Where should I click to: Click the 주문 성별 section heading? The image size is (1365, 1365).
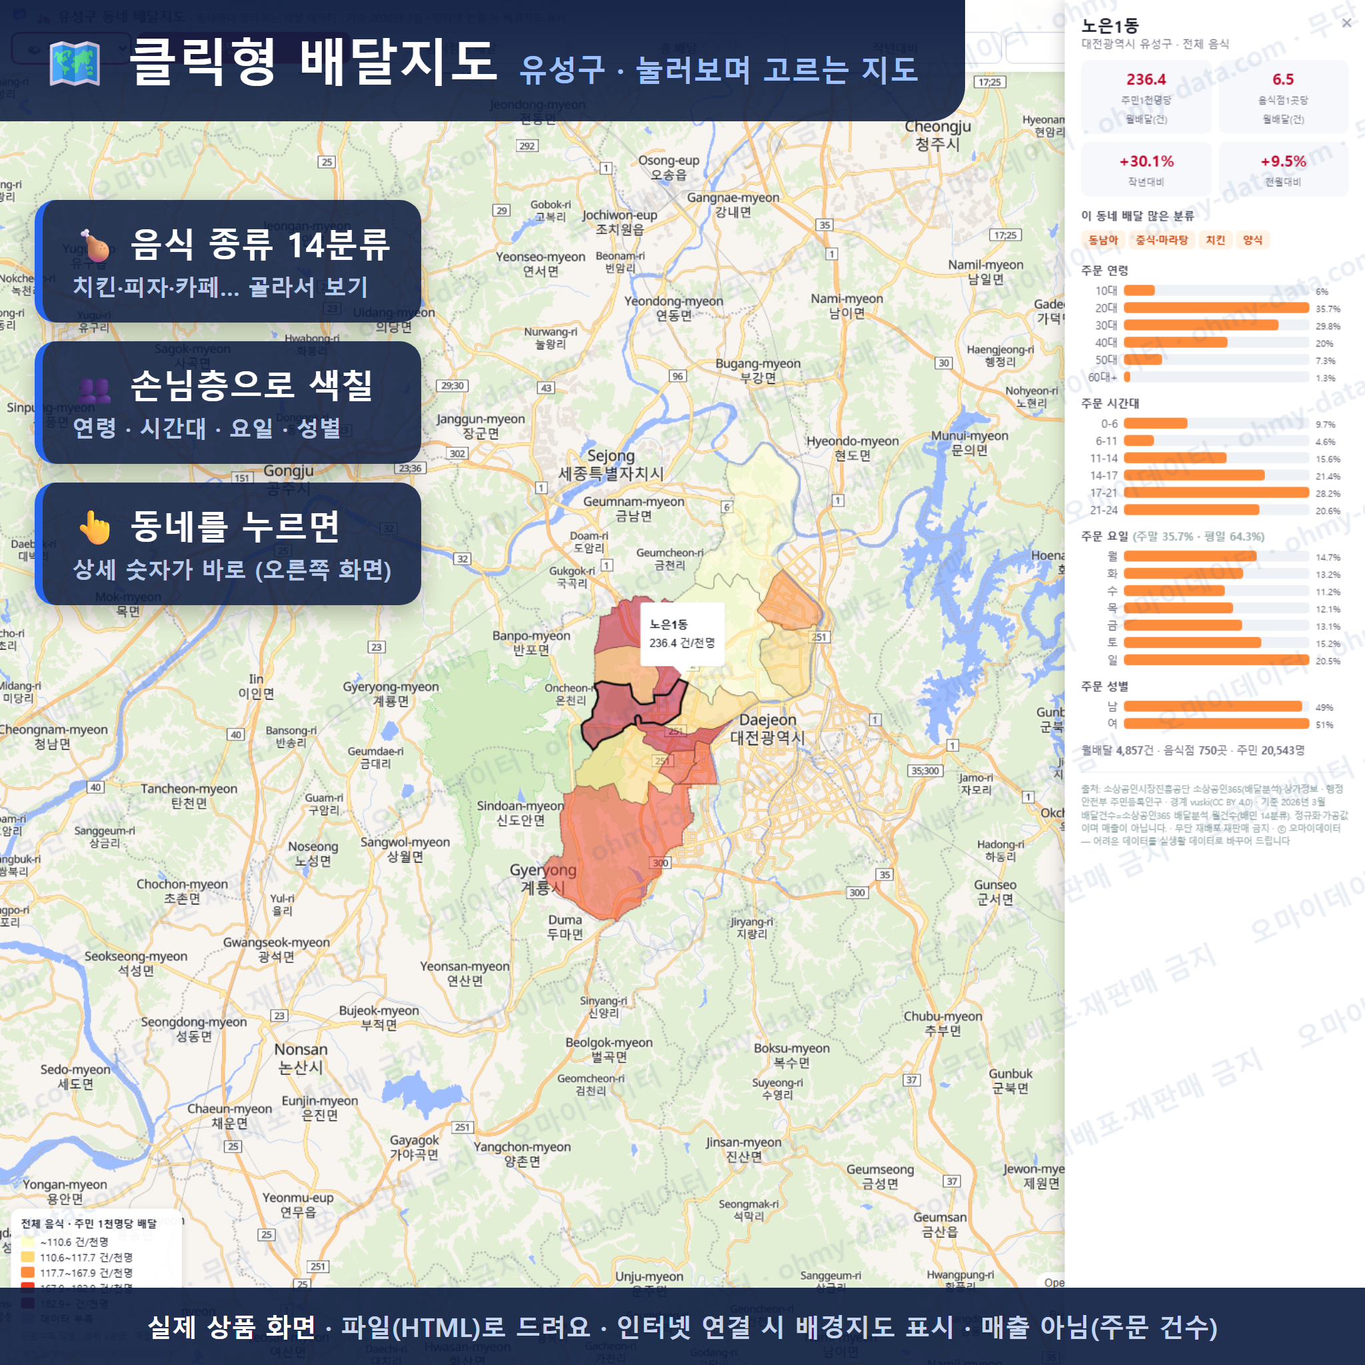[1104, 686]
